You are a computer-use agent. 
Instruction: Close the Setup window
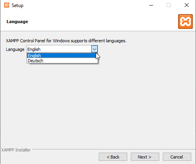click(187, 5)
